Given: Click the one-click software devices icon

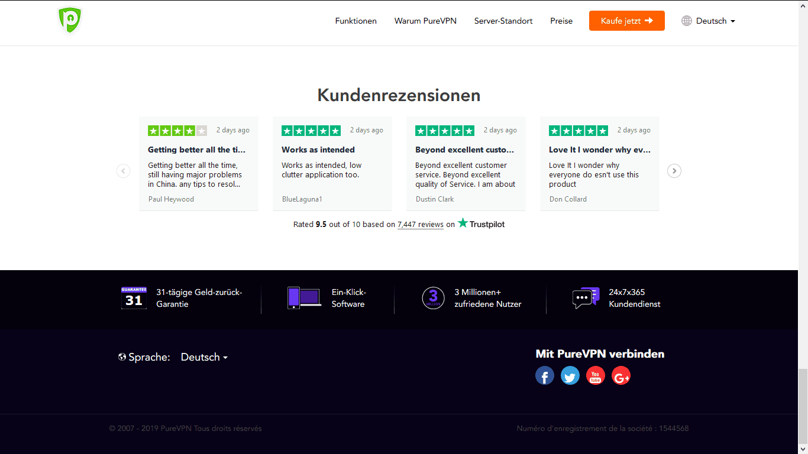Looking at the screenshot, I should [x=304, y=298].
